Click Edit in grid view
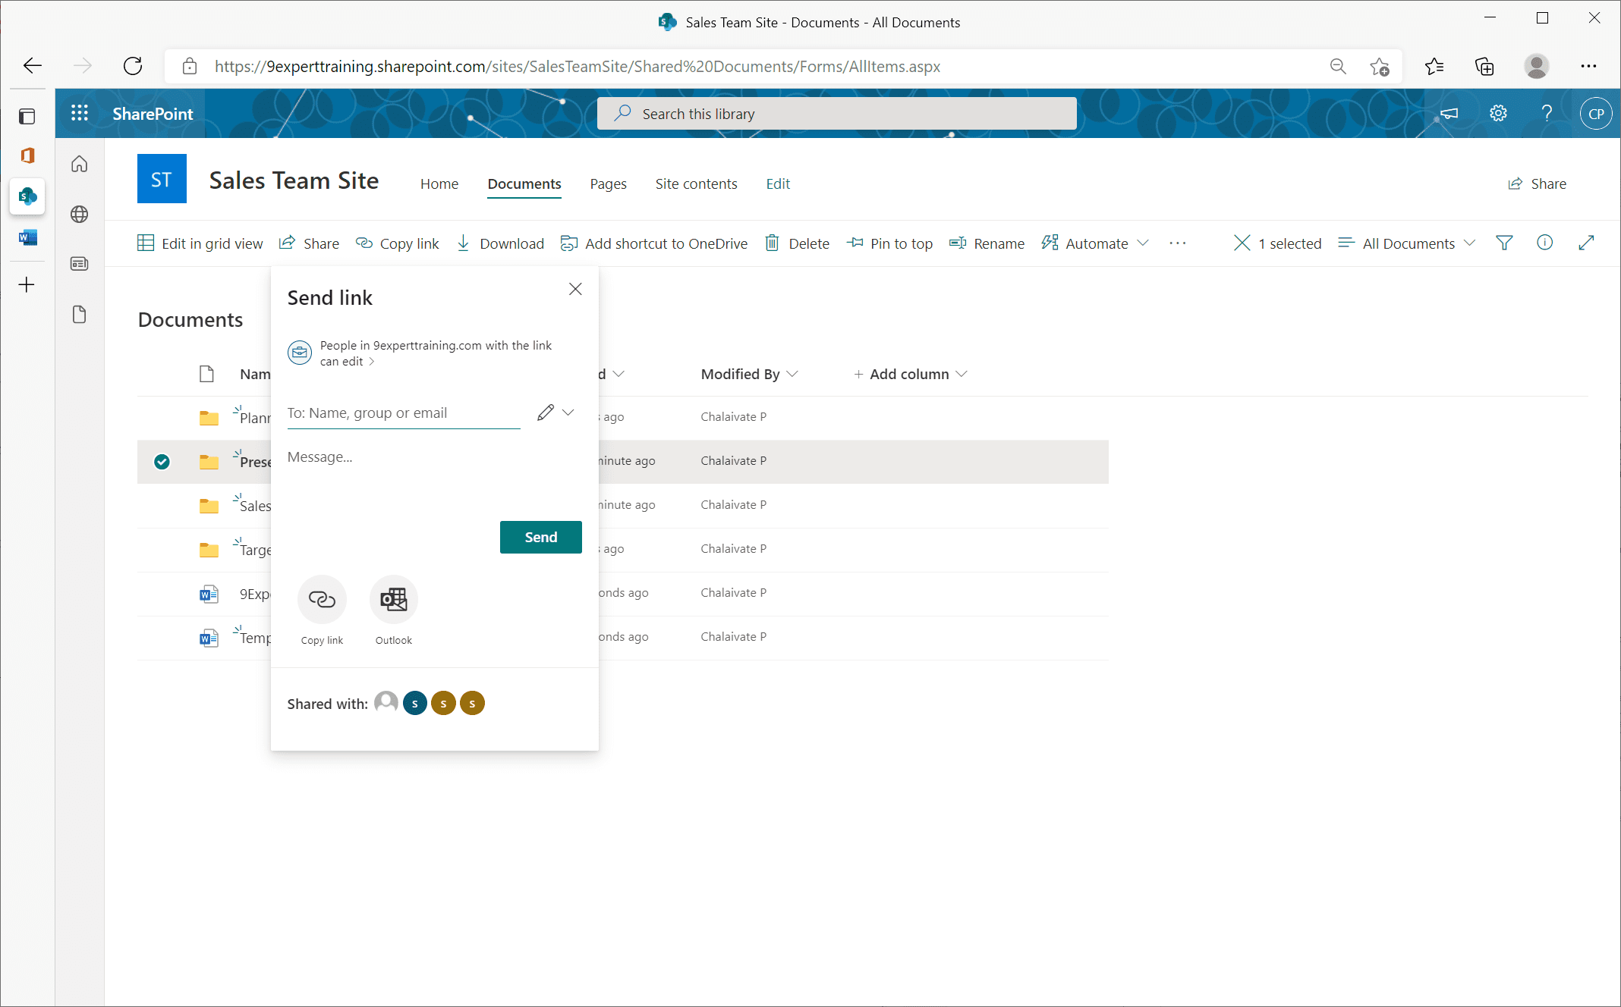 pos(200,243)
